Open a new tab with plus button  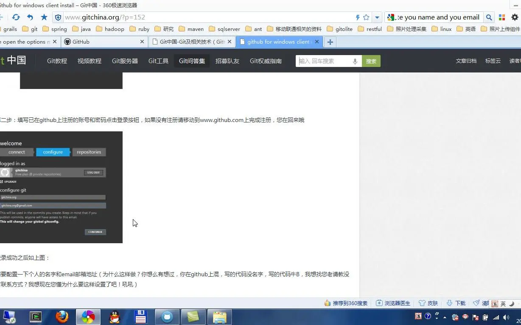coord(330,42)
